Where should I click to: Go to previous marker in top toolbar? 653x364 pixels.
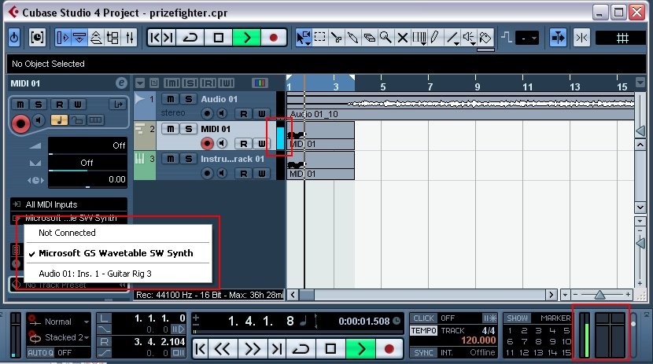coord(155,38)
